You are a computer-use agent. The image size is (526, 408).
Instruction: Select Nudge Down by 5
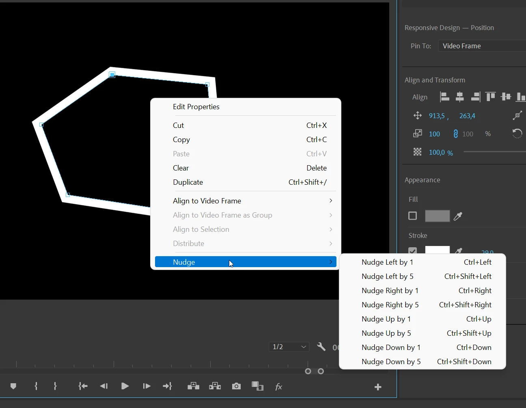coord(423,362)
